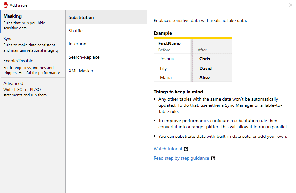
Task: Open the Watch tutorial link
Action: coord(168,149)
